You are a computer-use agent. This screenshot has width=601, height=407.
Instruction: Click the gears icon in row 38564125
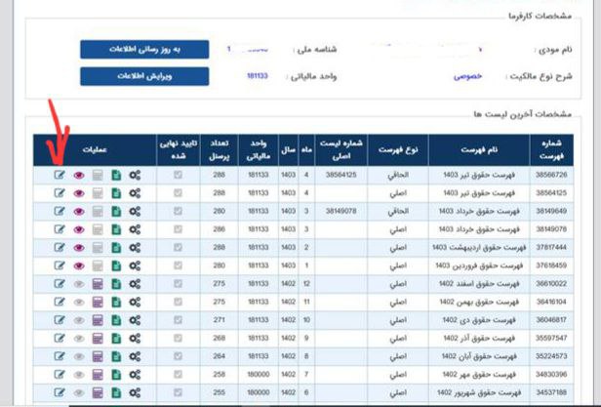[x=135, y=193]
